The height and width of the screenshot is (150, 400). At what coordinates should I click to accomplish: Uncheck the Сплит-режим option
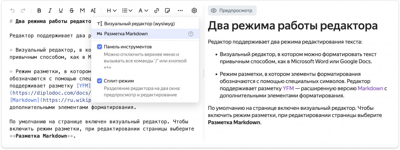click(100, 81)
